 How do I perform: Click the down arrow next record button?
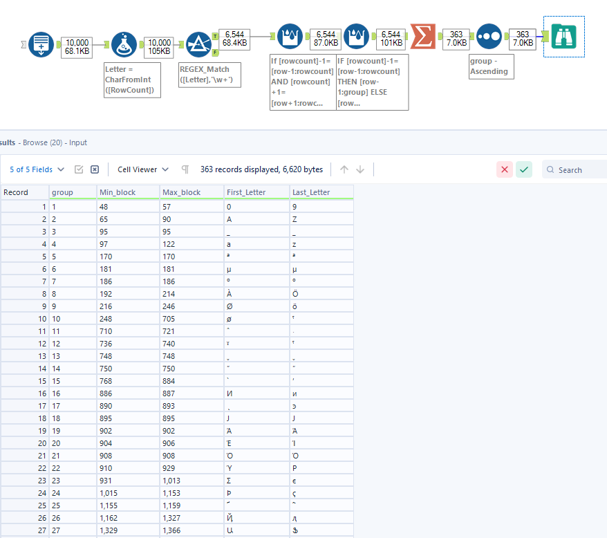pos(360,169)
